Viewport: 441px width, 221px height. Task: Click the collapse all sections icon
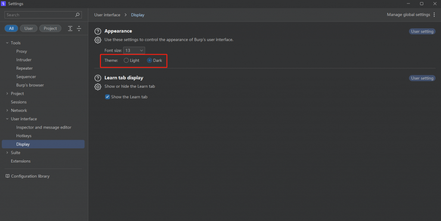click(79, 28)
